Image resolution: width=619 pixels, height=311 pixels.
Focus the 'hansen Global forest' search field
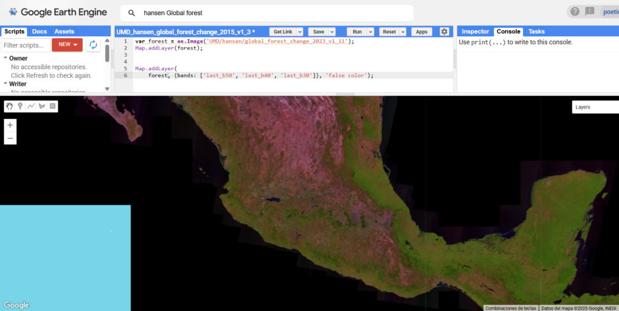click(x=267, y=13)
